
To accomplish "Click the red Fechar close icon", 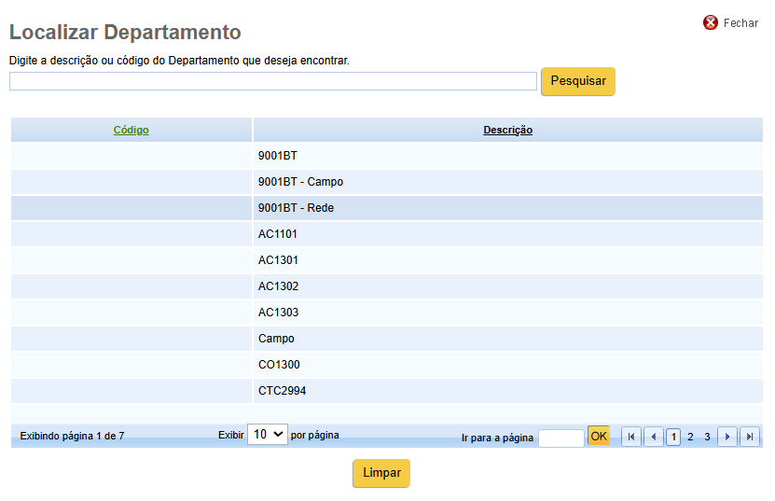I will point(711,22).
